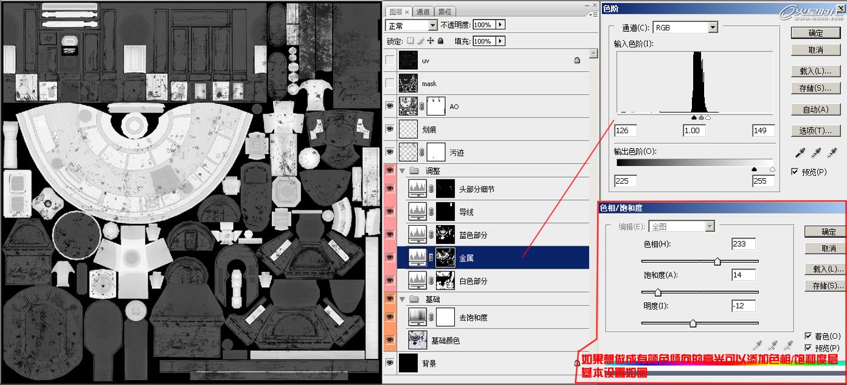Click the 调整 group folder icon

413,170
